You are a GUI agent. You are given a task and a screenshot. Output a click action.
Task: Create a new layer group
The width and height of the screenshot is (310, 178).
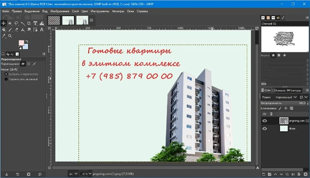(269, 174)
